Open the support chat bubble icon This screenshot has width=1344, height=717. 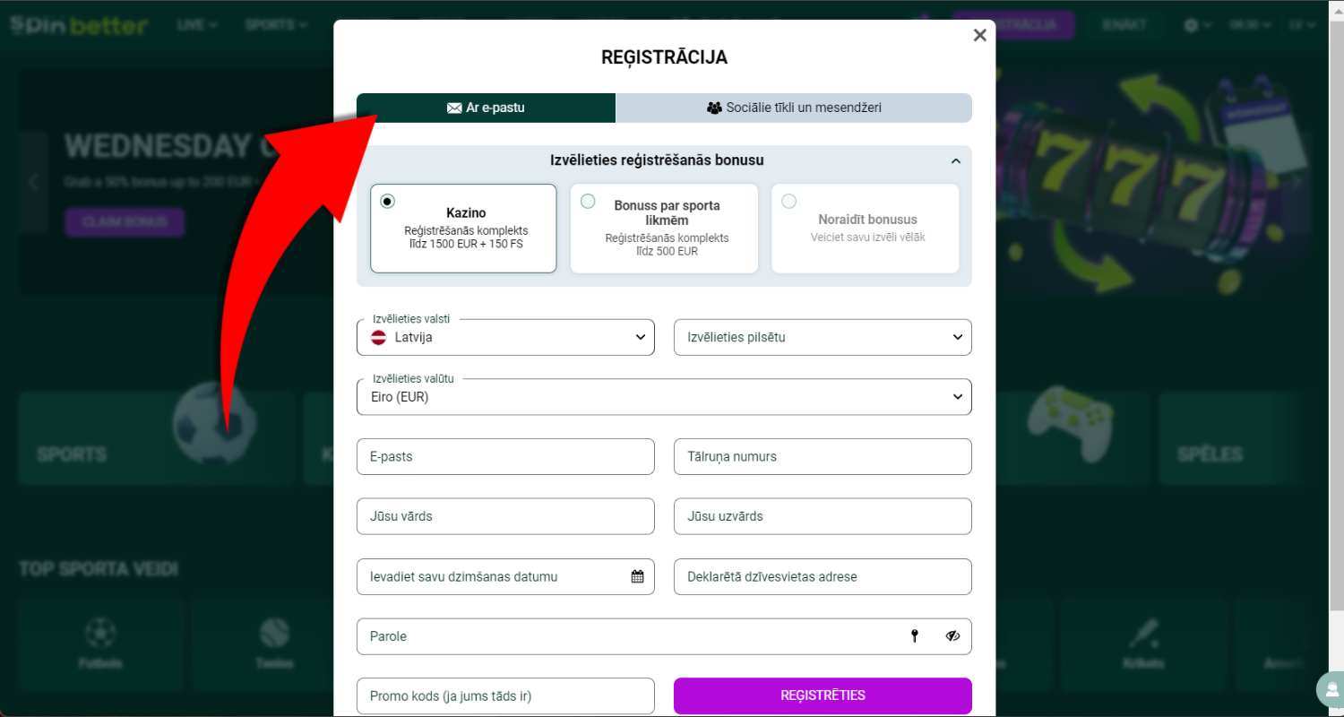[x=1331, y=689]
